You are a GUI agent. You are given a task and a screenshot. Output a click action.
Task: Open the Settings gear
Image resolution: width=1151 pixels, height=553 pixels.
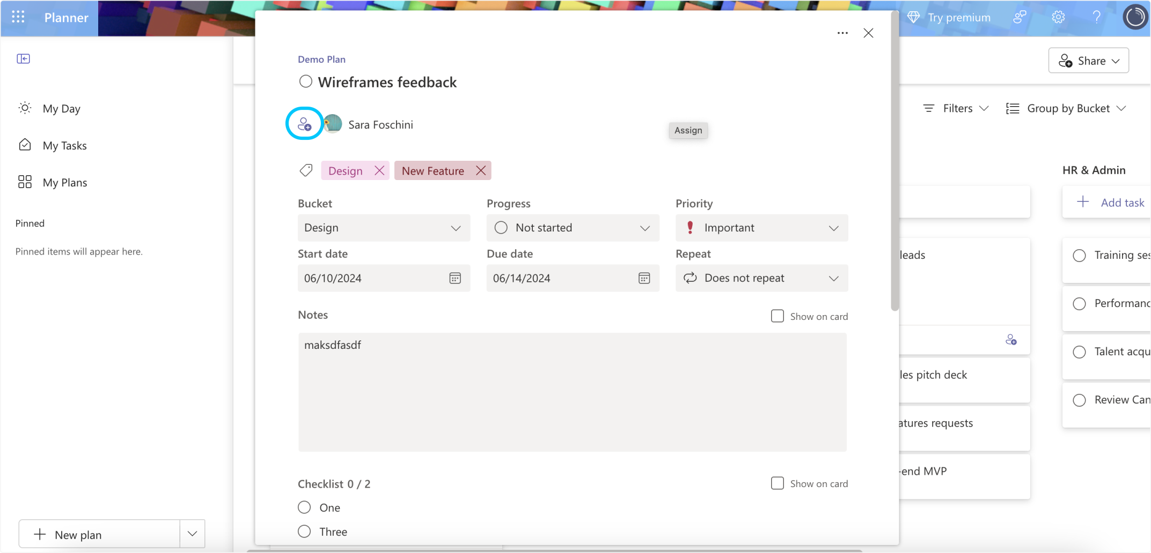pos(1058,17)
